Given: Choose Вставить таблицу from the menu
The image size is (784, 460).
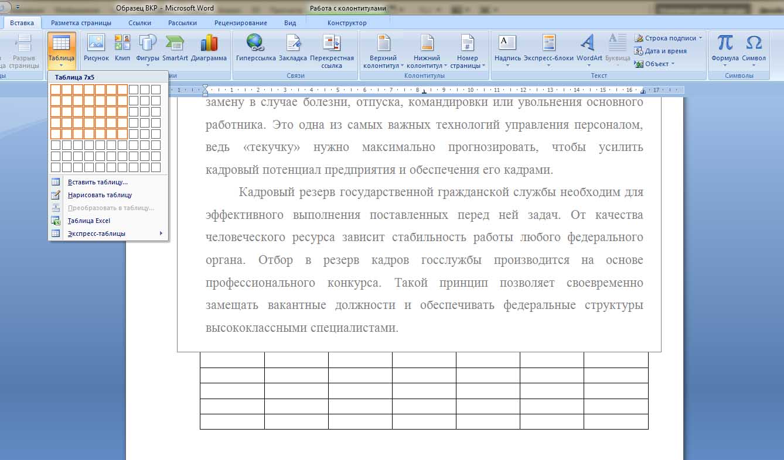Looking at the screenshot, I should click(x=97, y=182).
